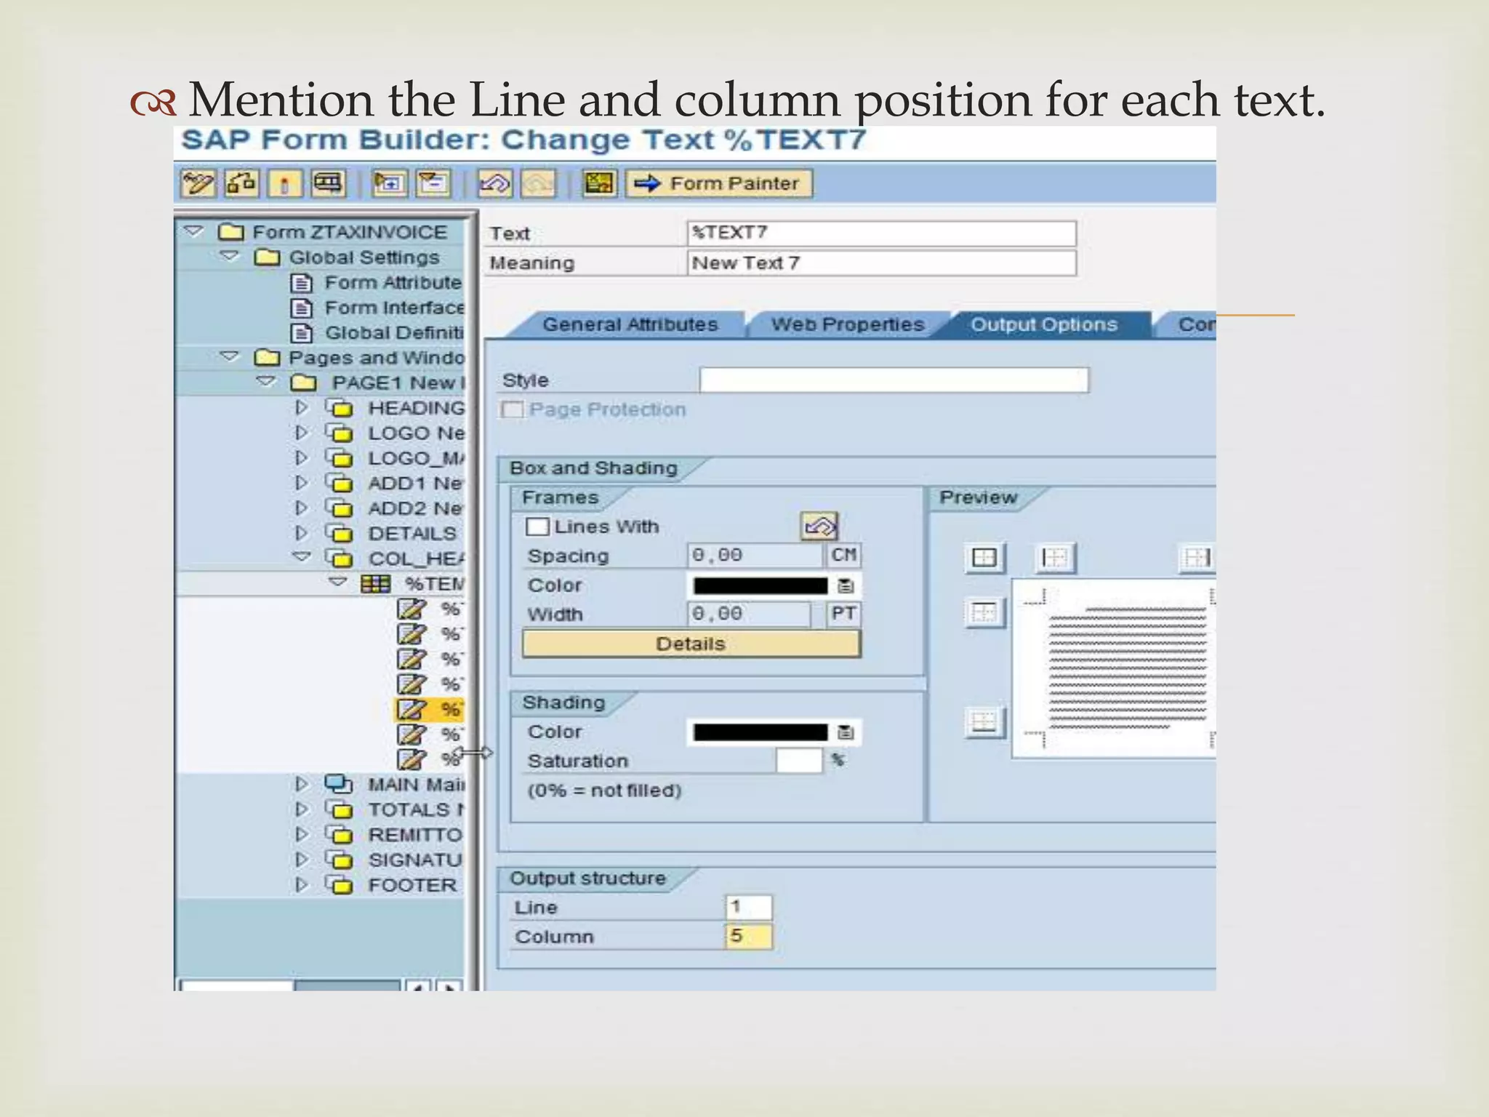Collapse the Global Settings tree node
The image size is (1489, 1117).
click(230, 257)
